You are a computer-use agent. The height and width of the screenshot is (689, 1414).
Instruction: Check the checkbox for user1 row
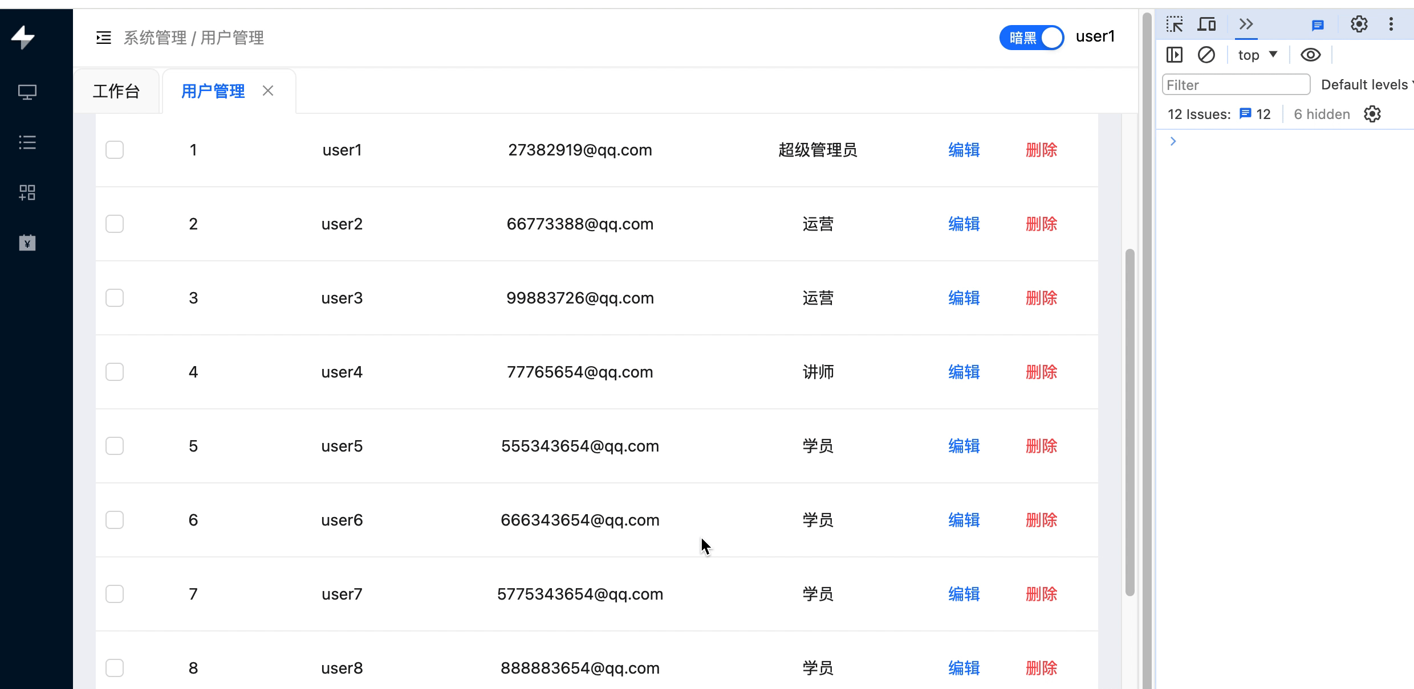(114, 150)
